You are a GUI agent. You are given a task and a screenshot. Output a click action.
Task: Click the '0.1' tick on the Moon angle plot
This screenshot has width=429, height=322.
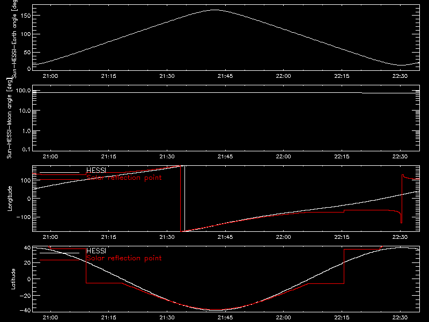[x=26, y=149]
